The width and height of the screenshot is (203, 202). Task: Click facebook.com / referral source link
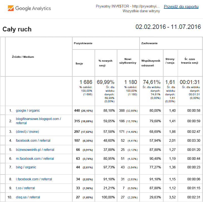33,141
